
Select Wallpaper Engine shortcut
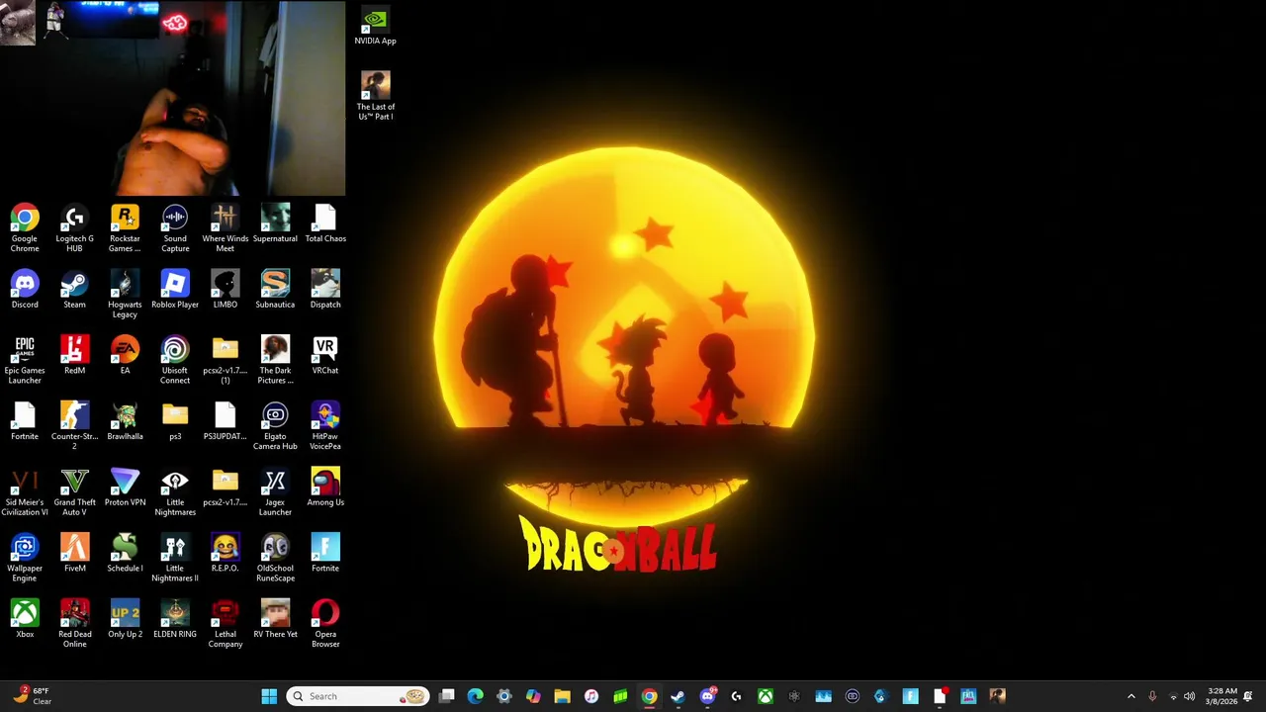click(25, 558)
